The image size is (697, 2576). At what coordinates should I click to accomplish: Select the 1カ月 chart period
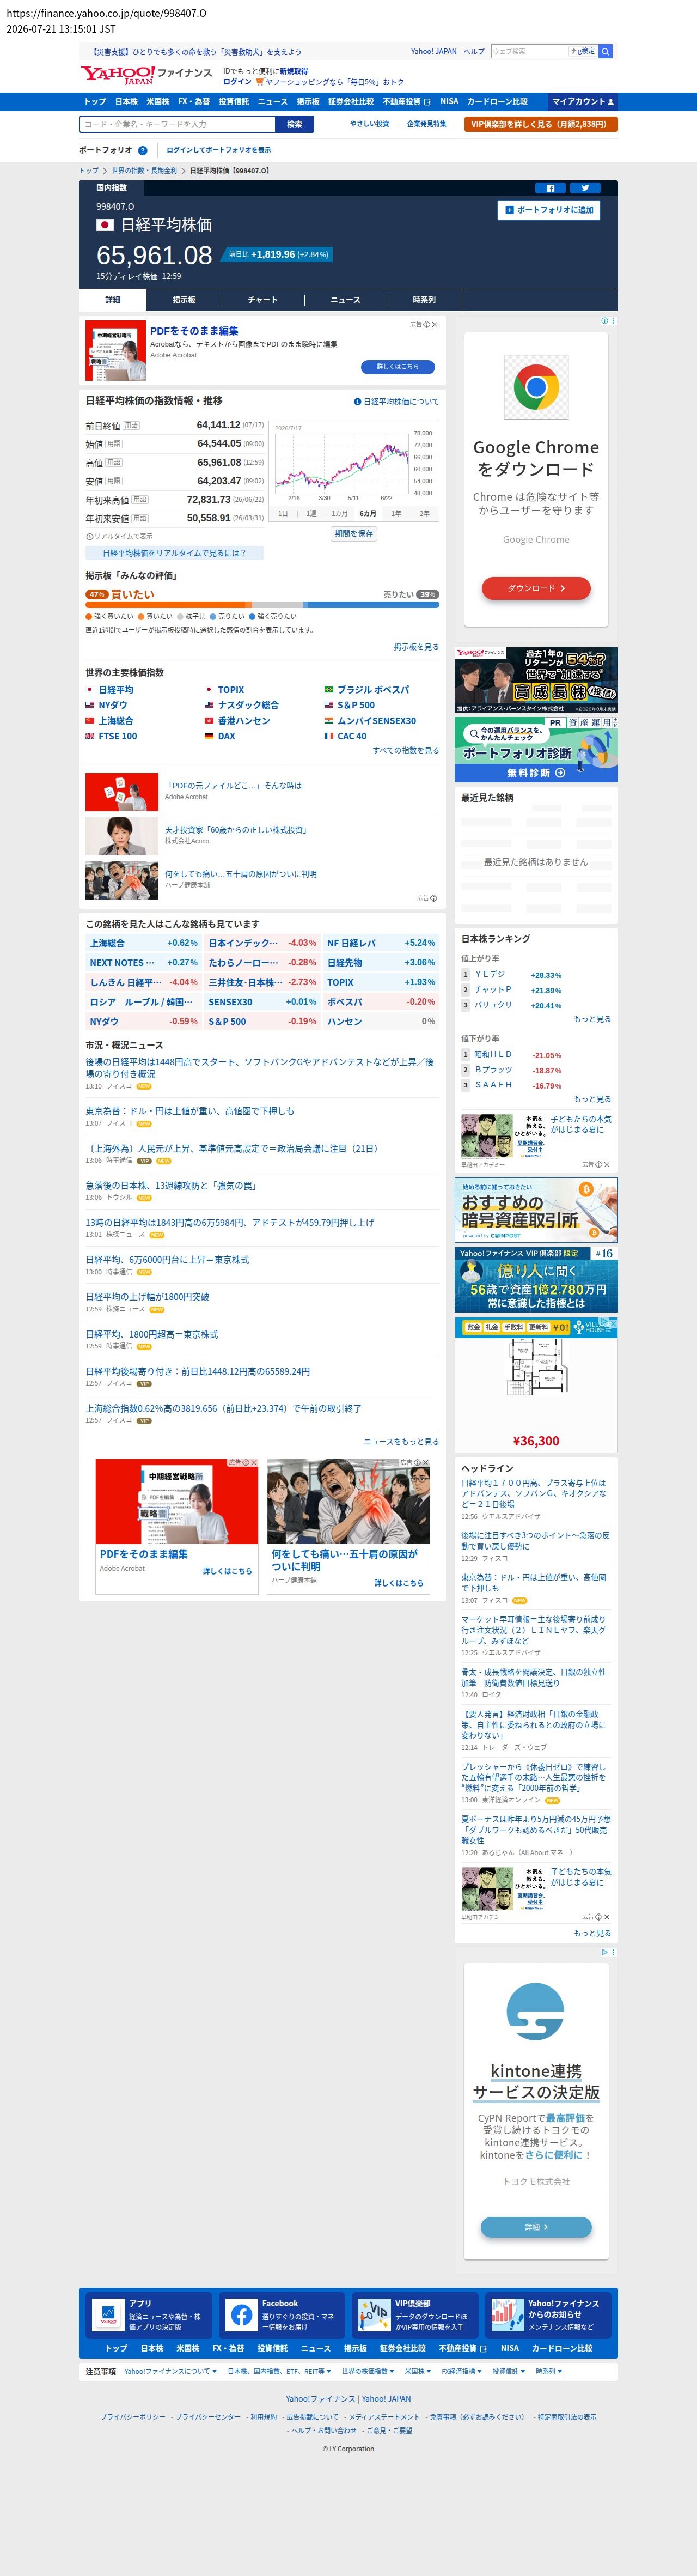[x=340, y=513]
